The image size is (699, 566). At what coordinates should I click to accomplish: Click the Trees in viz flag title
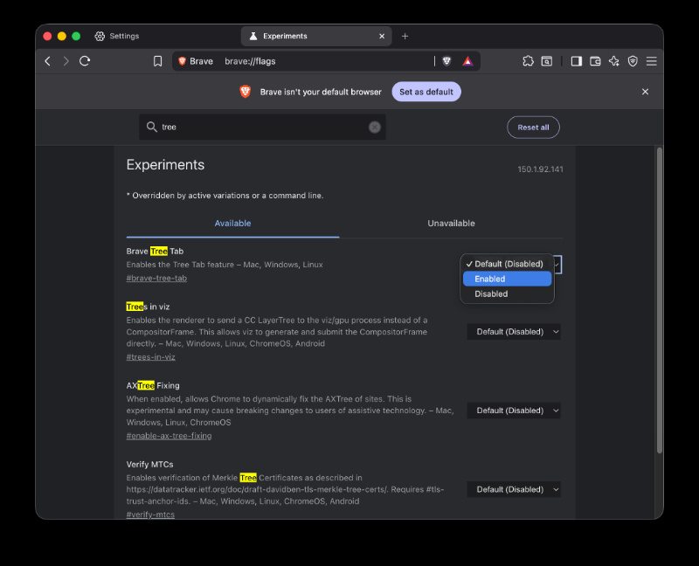pos(148,307)
